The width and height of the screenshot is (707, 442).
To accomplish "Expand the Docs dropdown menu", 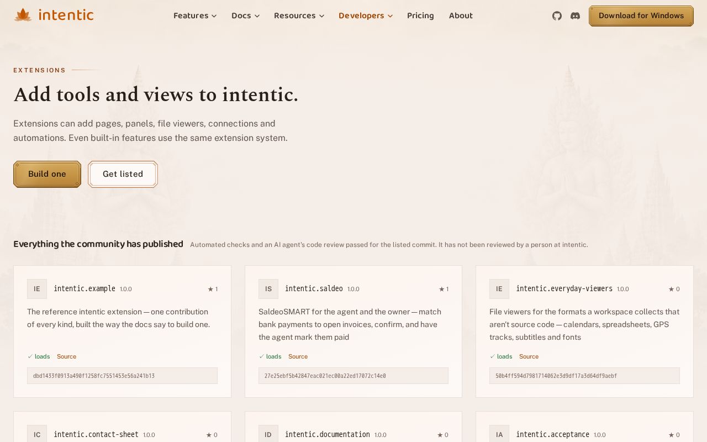I will click(245, 15).
